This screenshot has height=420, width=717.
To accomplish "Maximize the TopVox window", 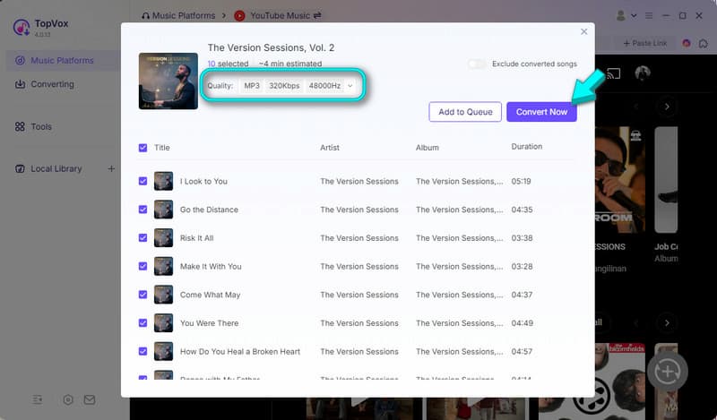I will [x=682, y=15].
